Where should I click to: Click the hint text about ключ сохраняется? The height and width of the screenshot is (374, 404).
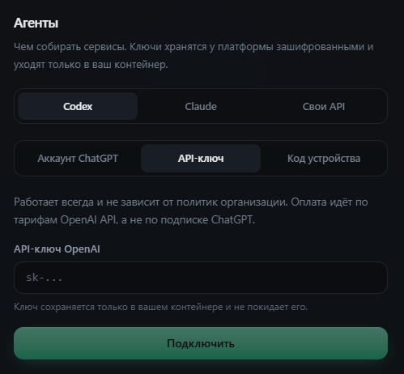pyautogui.click(x=160, y=307)
